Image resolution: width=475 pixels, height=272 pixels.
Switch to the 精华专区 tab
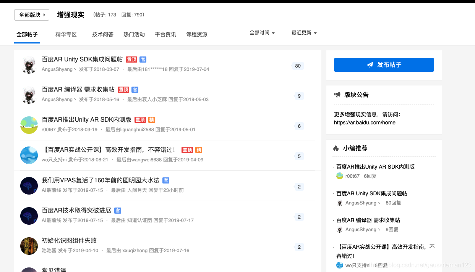66,34
